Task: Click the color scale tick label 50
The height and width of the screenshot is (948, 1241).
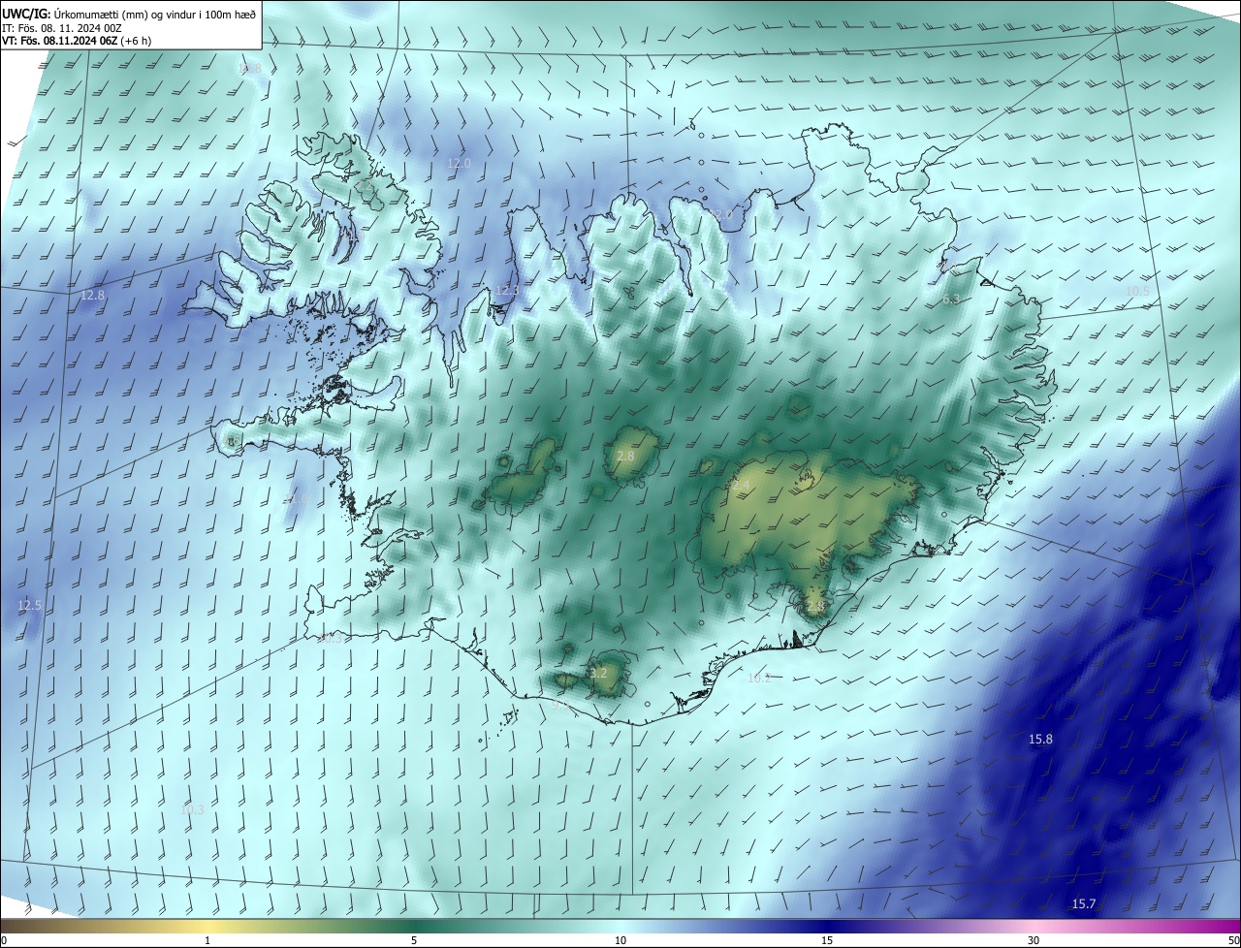Action: (x=1232, y=940)
